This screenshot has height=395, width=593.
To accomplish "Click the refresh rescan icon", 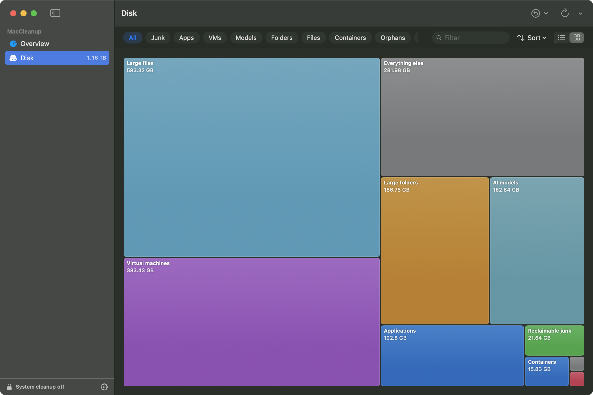I will pyautogui.click(x=565, y=13).
